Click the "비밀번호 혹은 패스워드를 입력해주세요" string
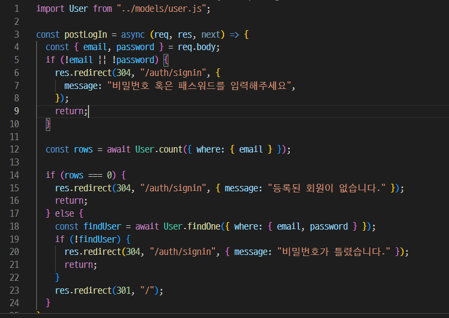 199,86
